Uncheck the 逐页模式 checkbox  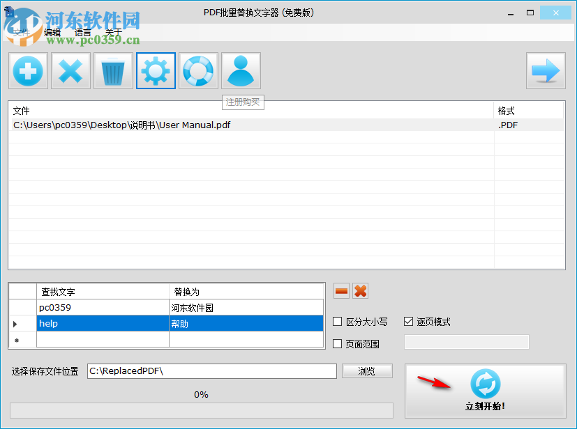tap(408, 321)
